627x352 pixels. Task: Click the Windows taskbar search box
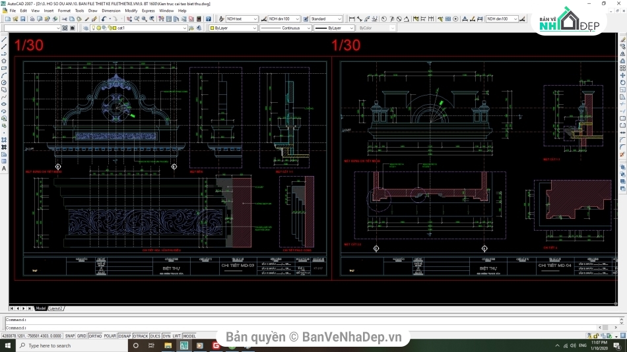(49, 345)
